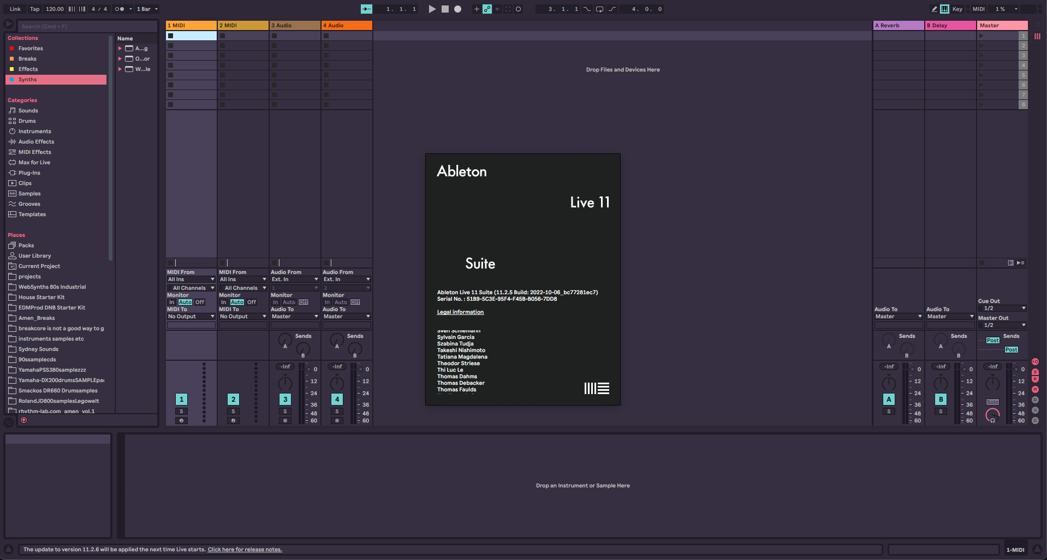Enable Key Map Mode

click(x=957, y=9)
